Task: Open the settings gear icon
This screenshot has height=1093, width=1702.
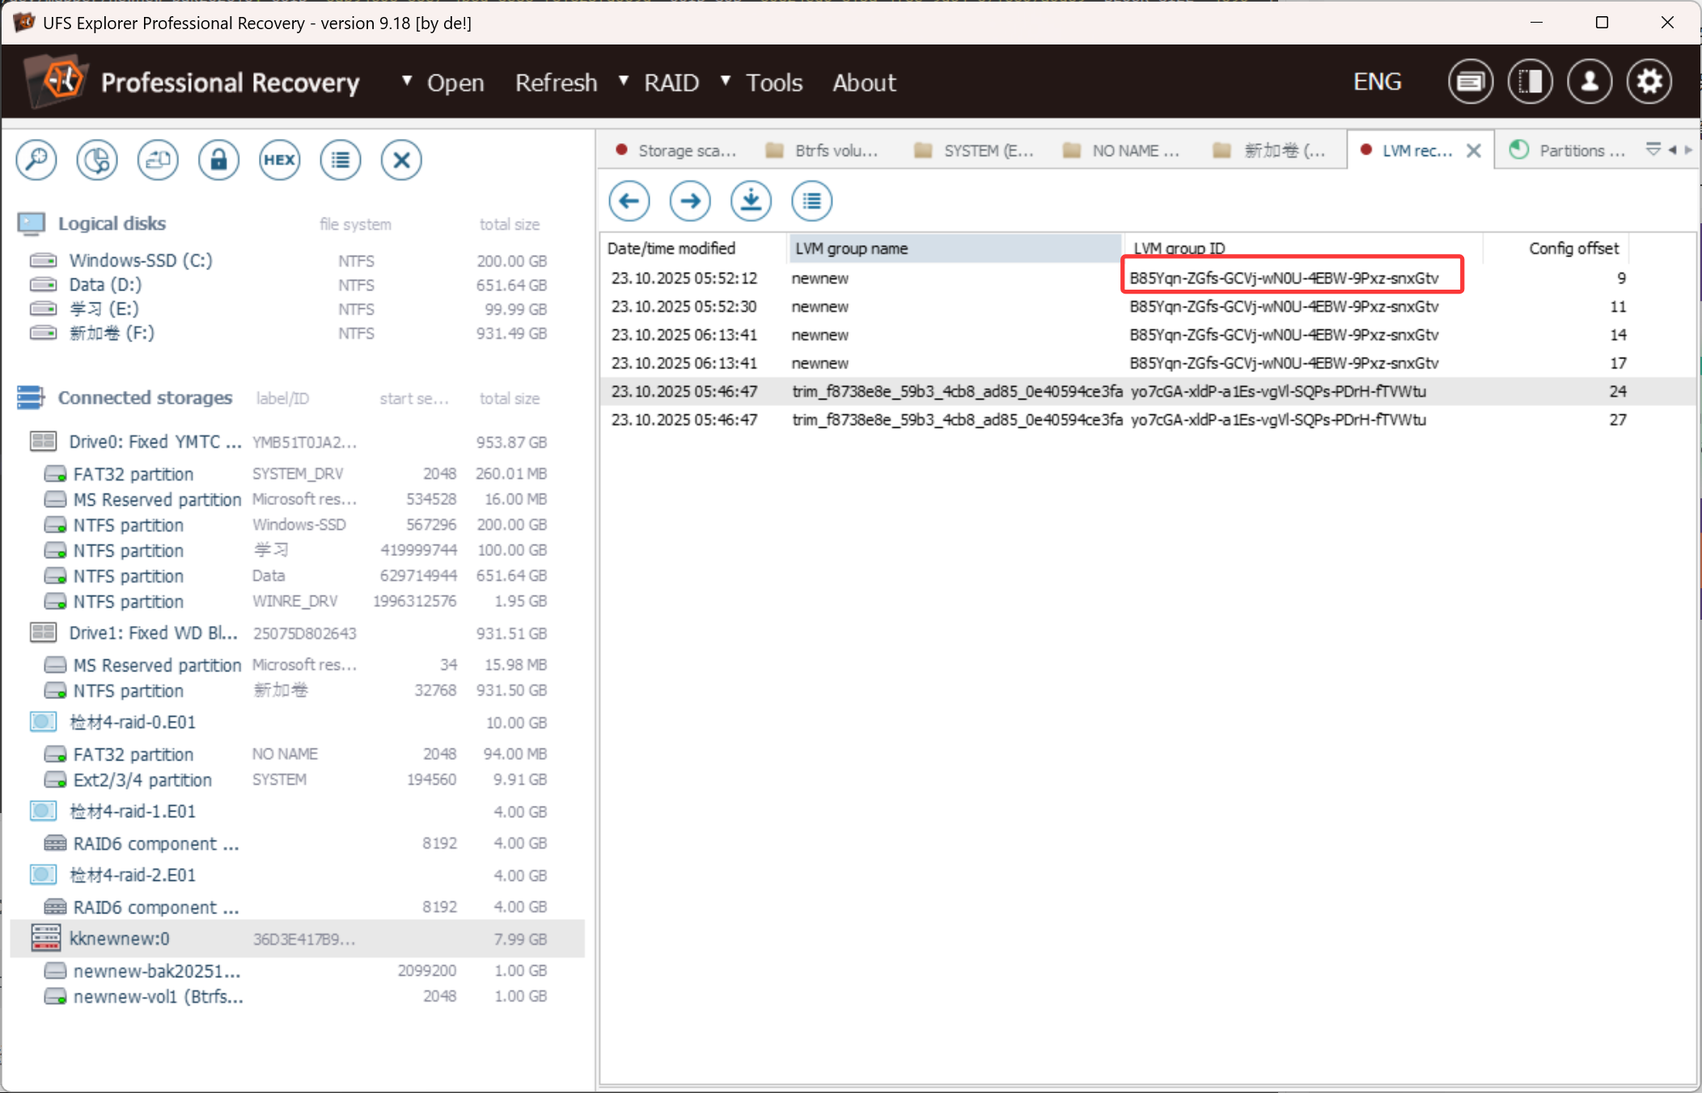Action: click(1649, 82)
